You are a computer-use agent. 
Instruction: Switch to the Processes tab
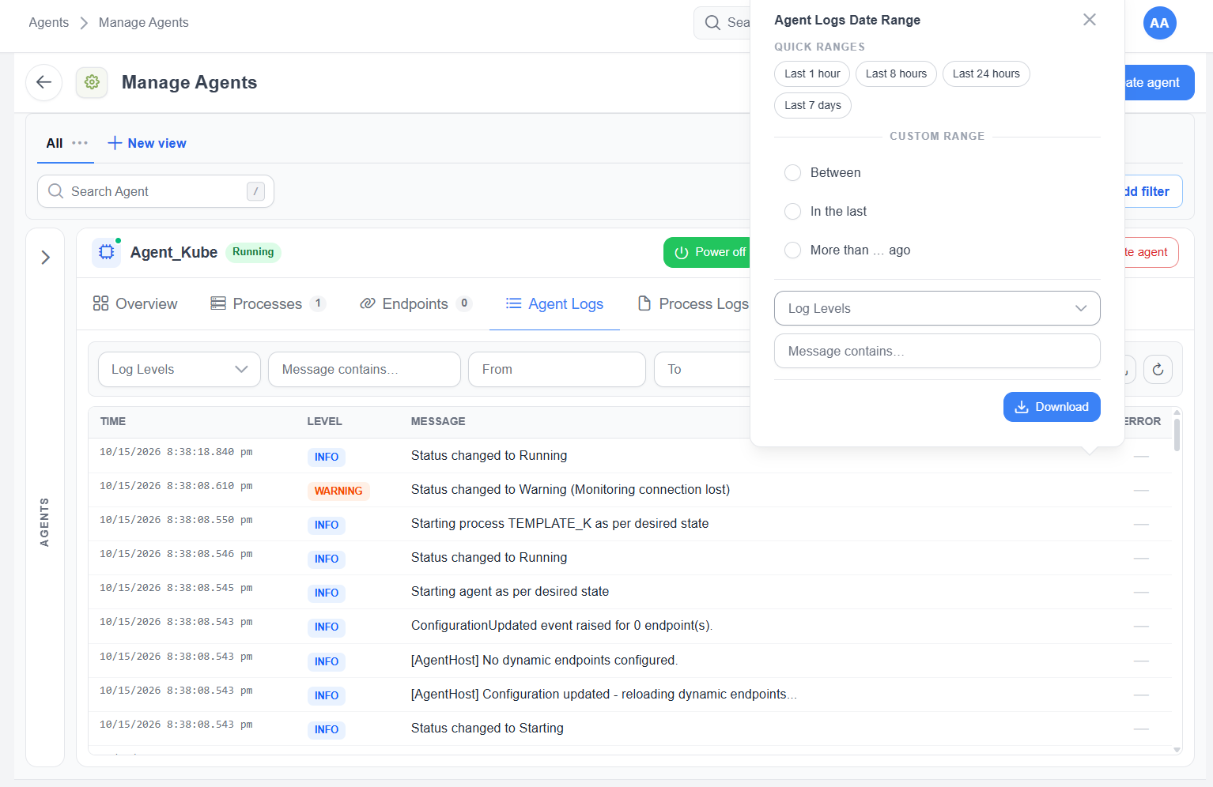point(268,303)
